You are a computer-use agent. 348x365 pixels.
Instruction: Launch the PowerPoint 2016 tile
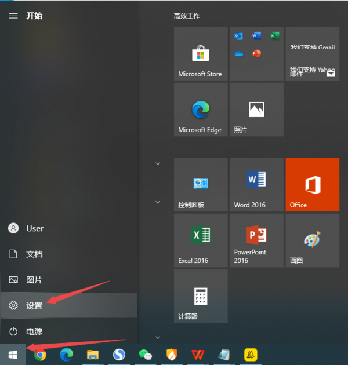(x=256, y=240)
